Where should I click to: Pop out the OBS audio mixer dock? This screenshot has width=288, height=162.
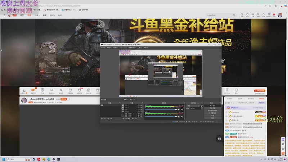pos(184,103)
